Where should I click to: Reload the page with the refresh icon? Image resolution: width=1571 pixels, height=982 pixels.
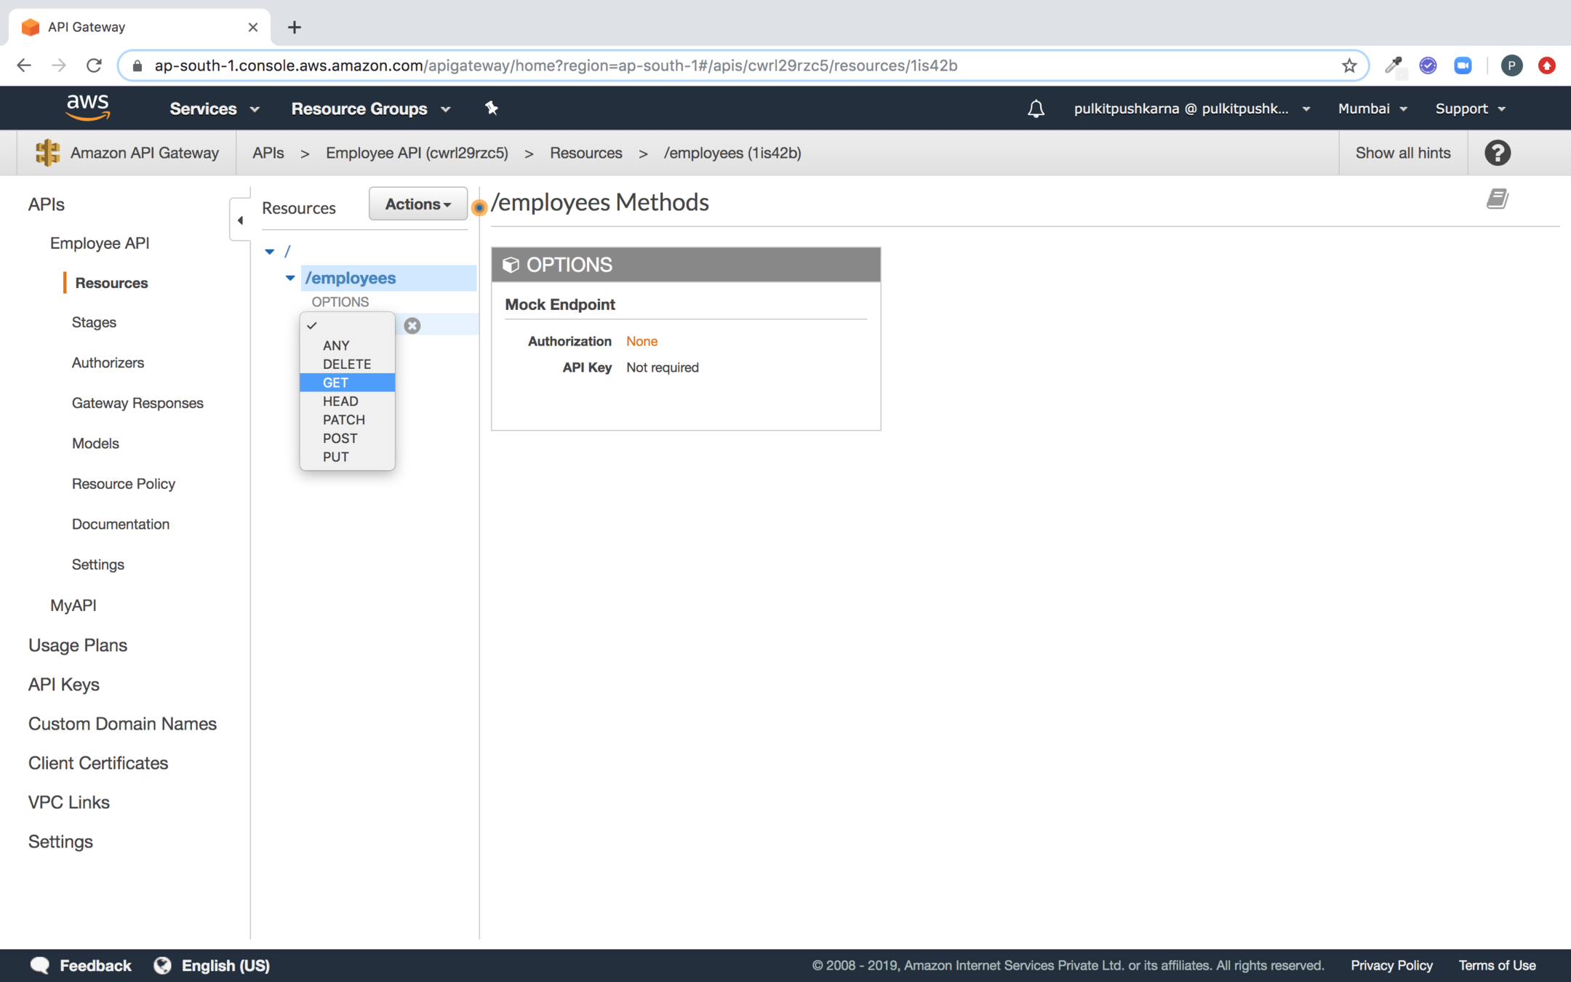[x=94, y=65]
